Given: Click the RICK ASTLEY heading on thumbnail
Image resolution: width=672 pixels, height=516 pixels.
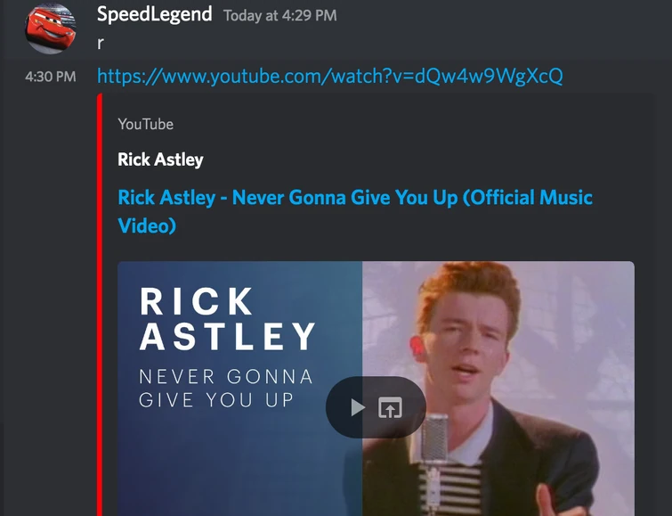Looking at the screenshot, I should tap(228, 319).
